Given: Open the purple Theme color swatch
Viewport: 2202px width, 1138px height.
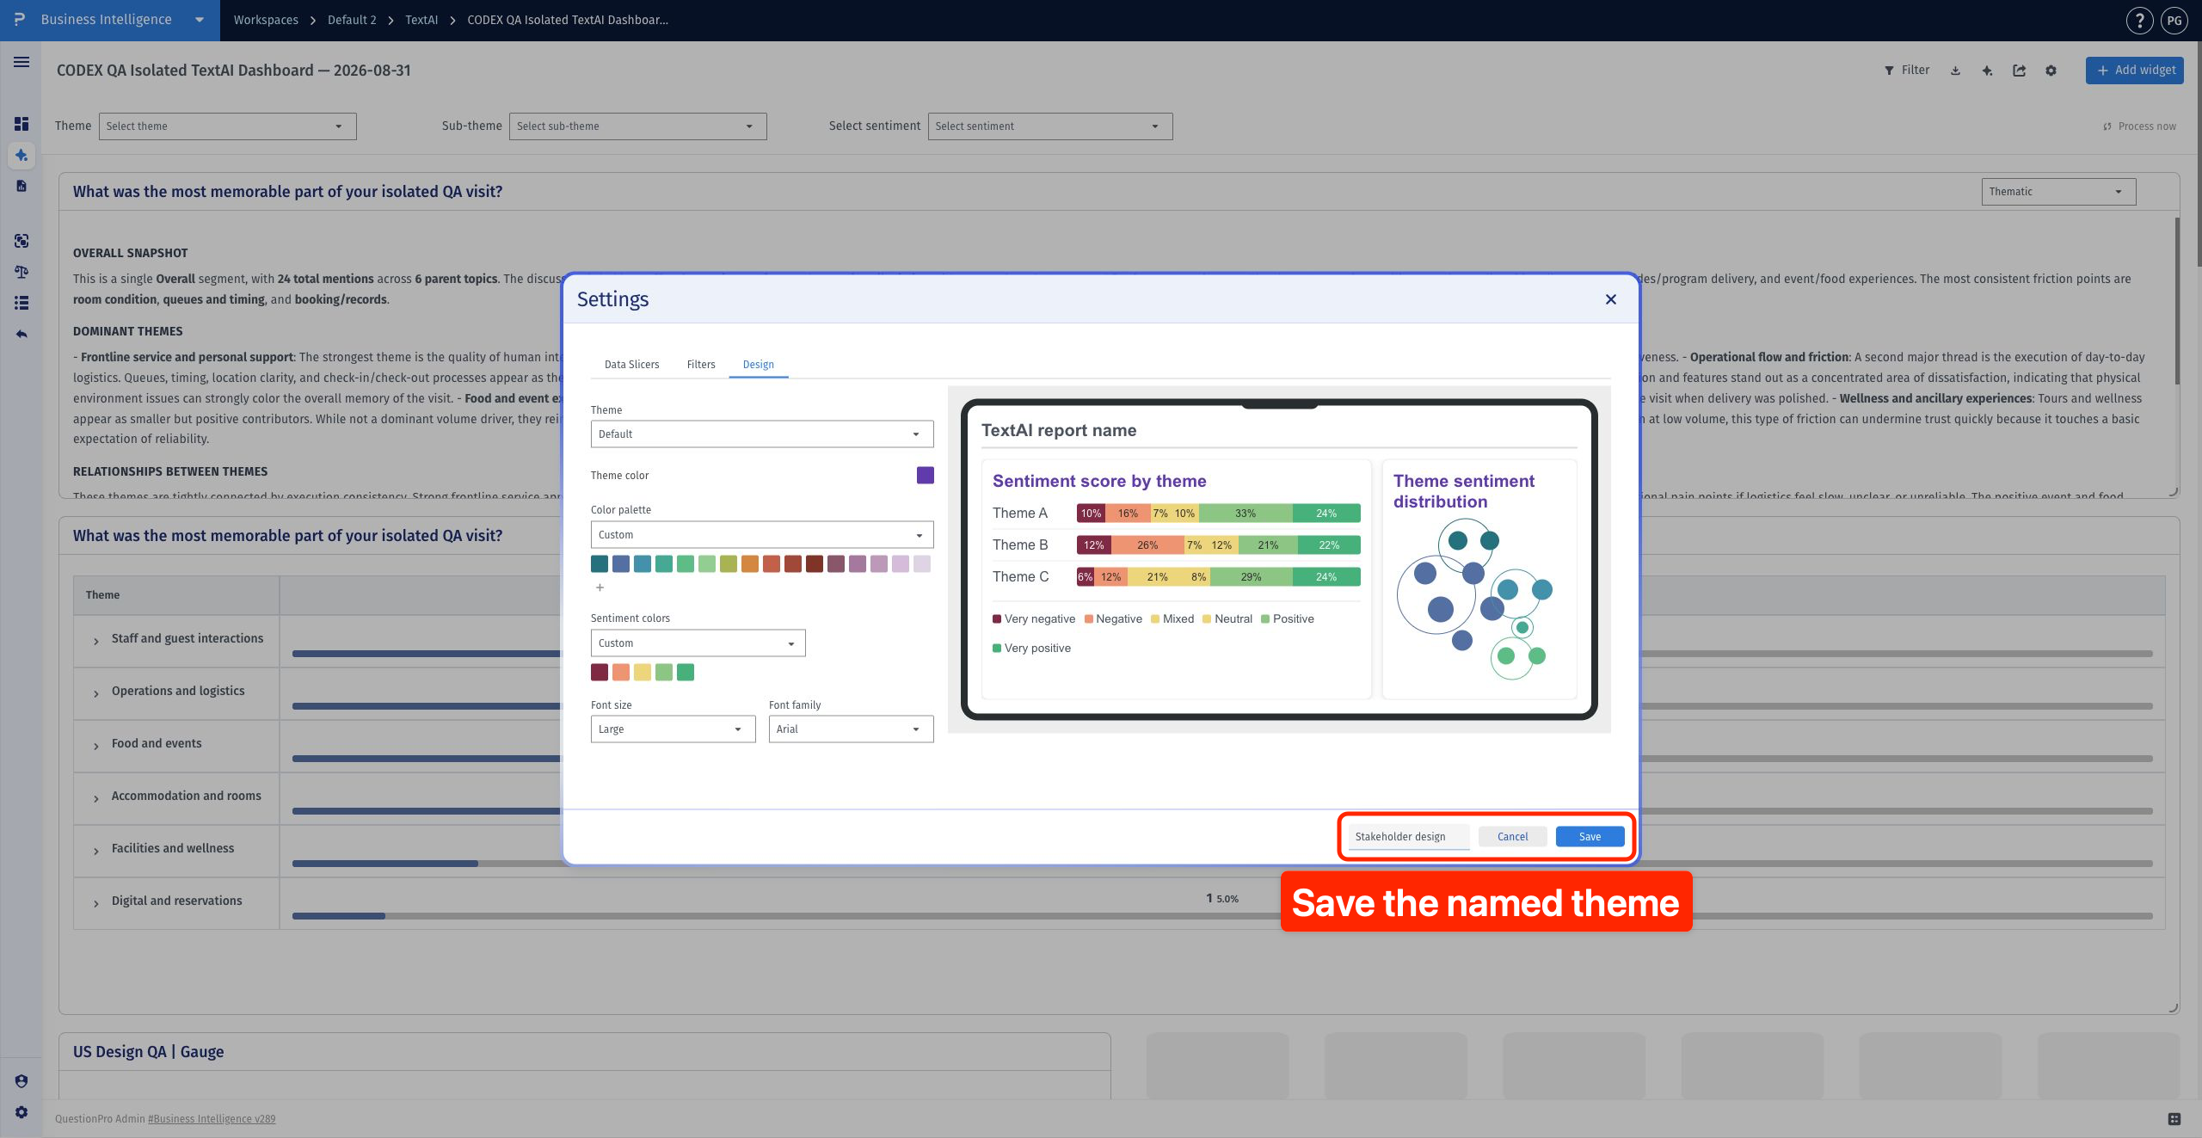Looking at the screenshot, I should (x=926, y=476).
